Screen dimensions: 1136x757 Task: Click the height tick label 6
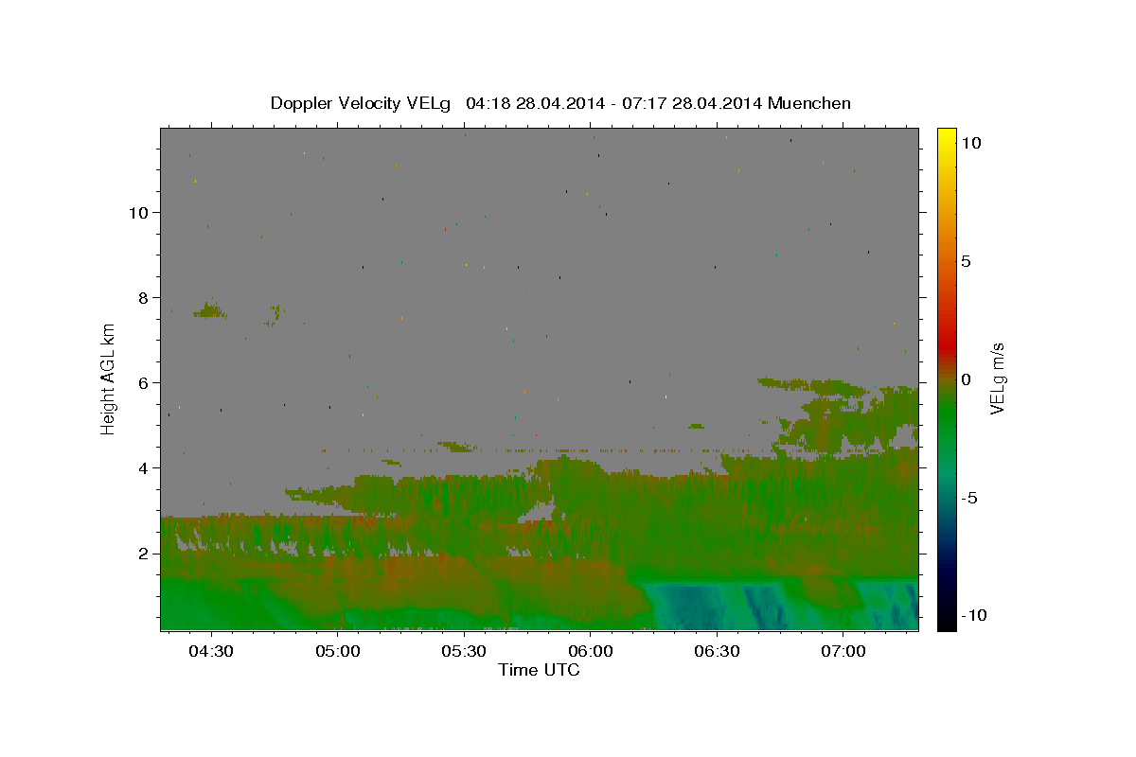[x=145, y=383]
